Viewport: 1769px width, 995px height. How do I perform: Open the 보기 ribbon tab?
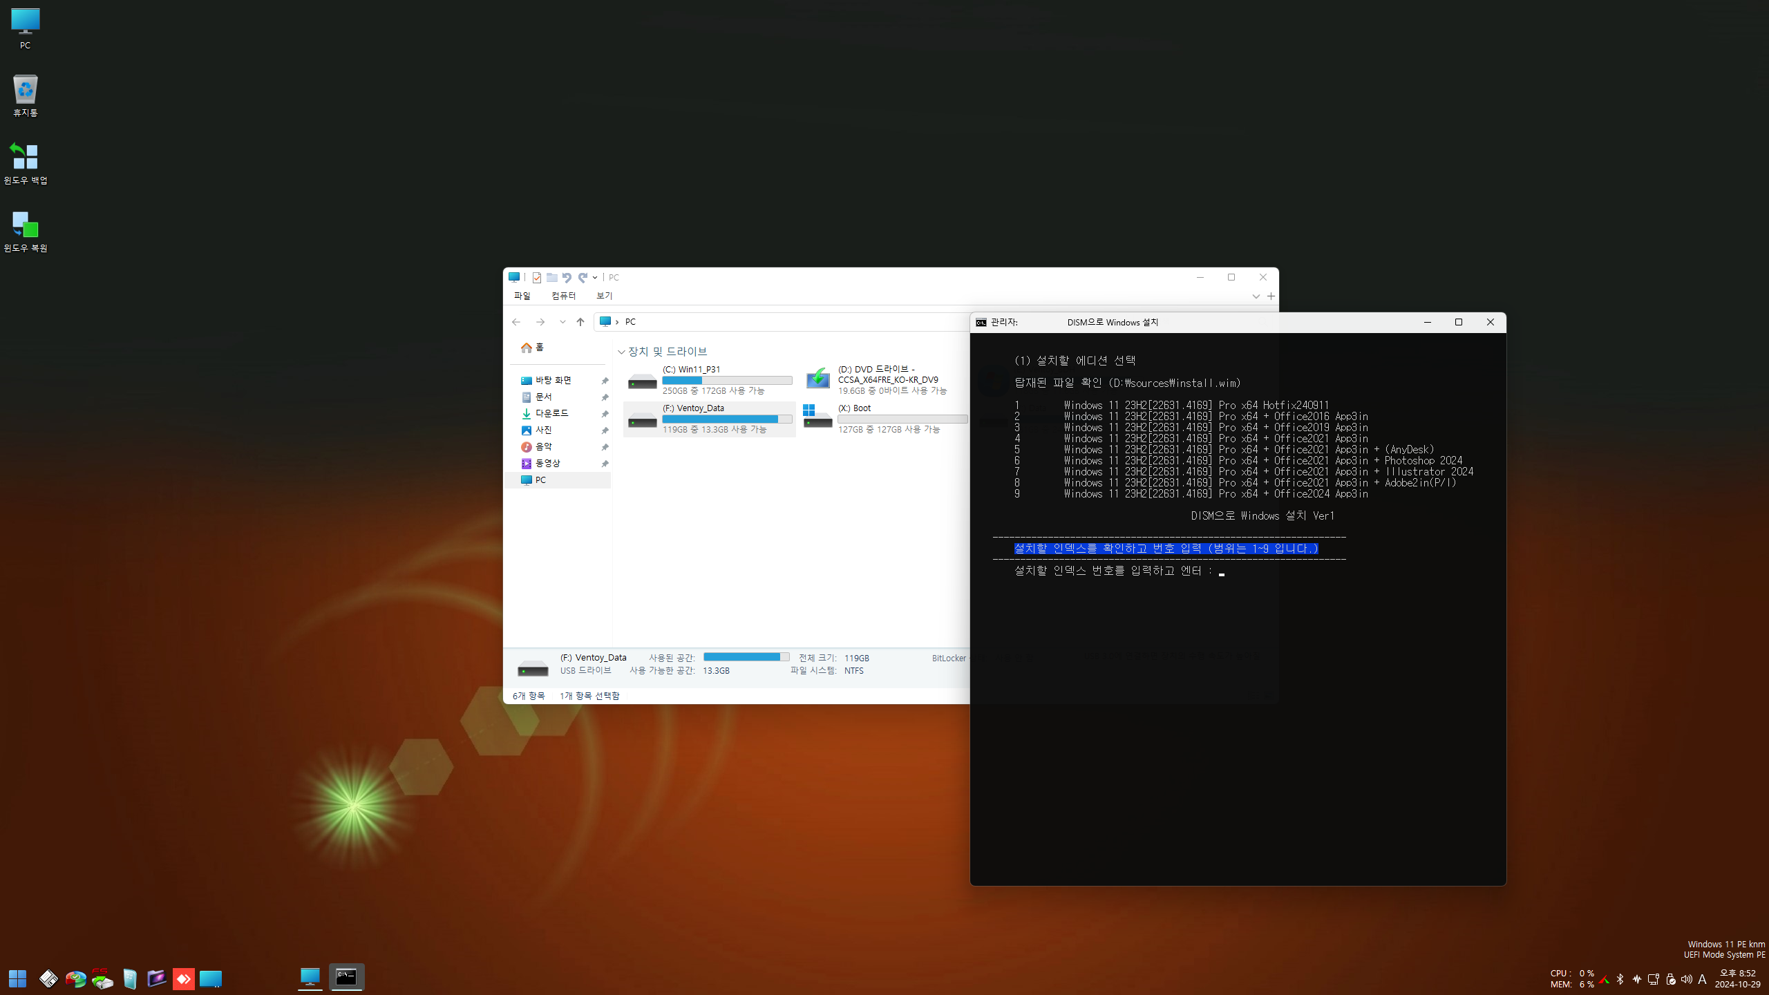[605, 296]
